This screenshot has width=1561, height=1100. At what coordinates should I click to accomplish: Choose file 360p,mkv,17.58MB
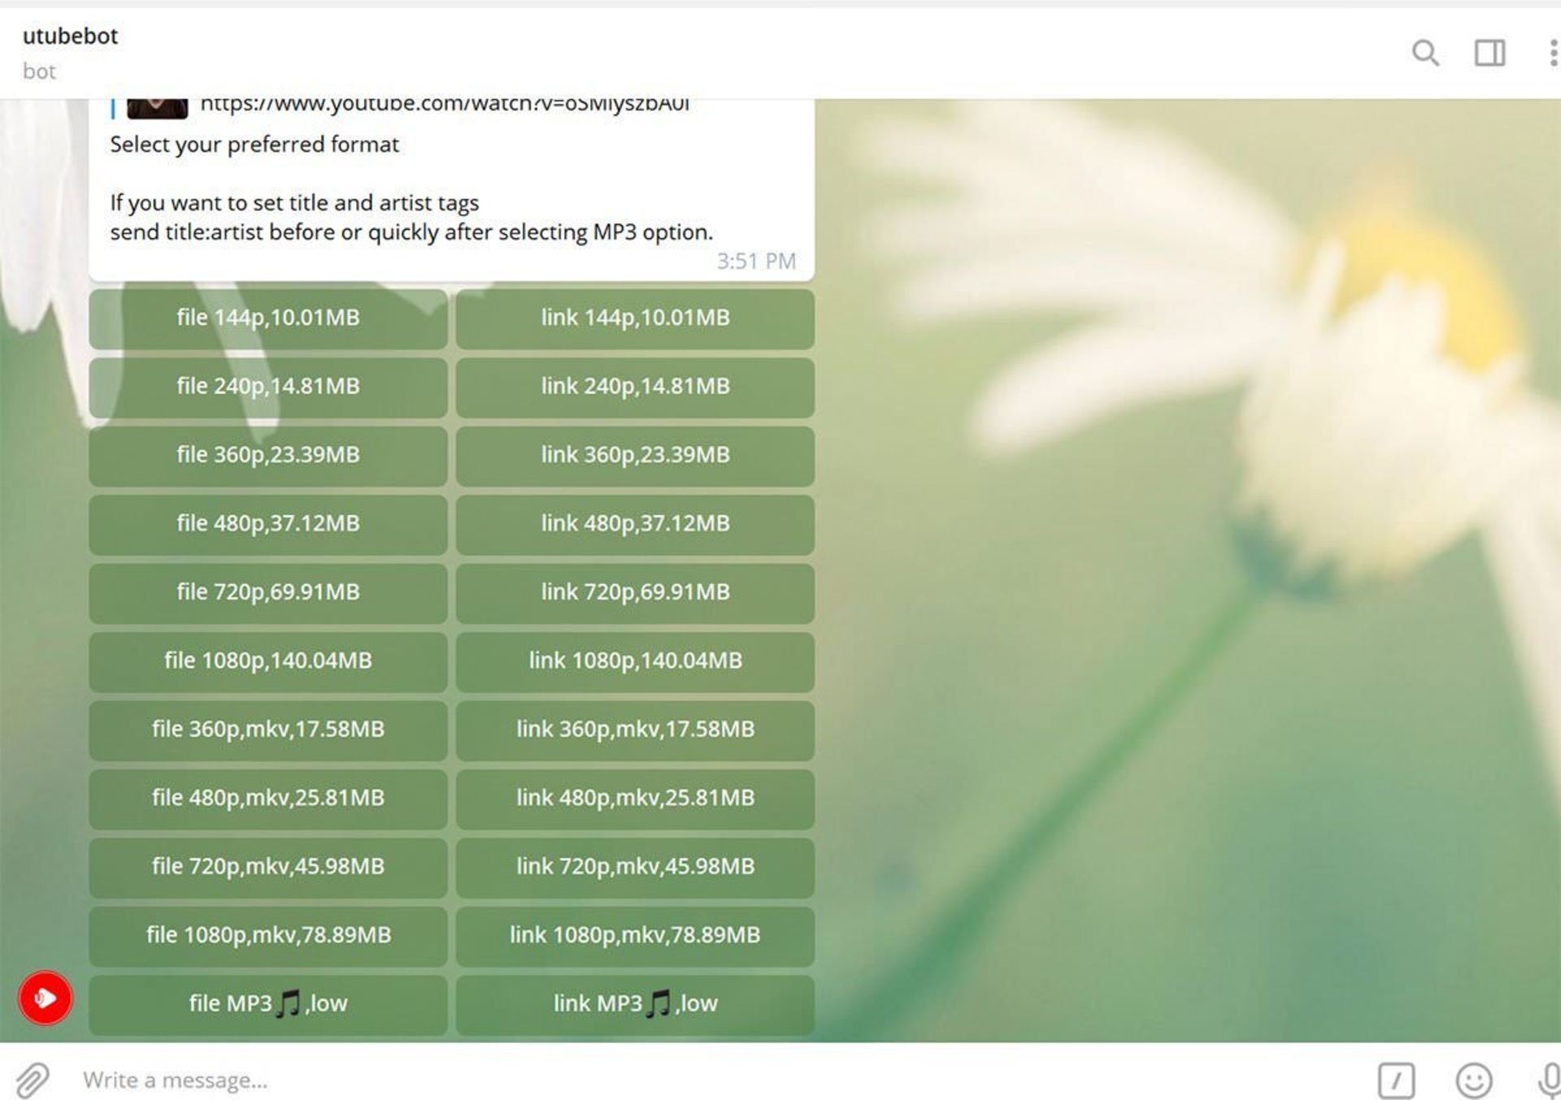tap(268, 730)
